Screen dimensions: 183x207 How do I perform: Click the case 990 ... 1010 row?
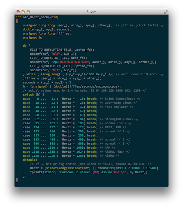(69, 148)
